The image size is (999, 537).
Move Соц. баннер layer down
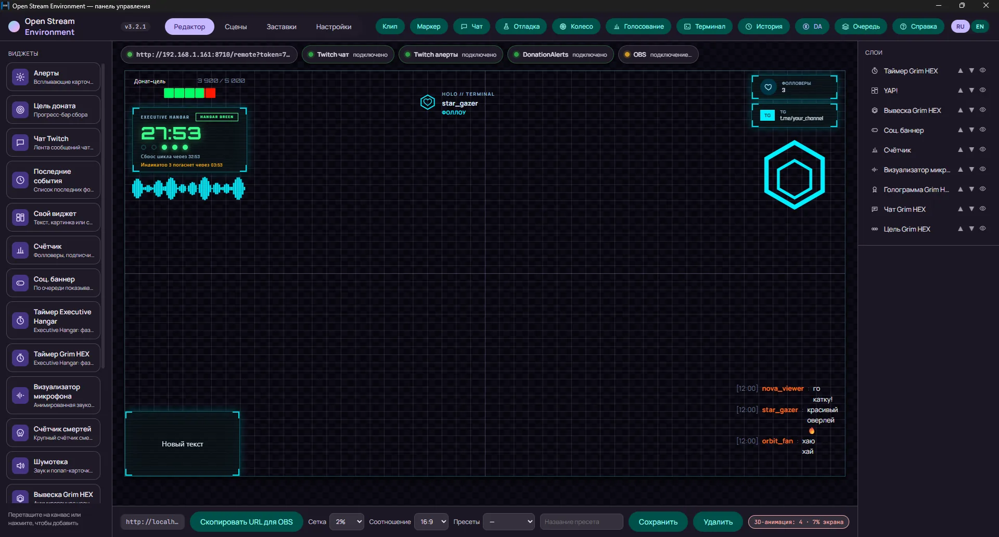[971, 130]
